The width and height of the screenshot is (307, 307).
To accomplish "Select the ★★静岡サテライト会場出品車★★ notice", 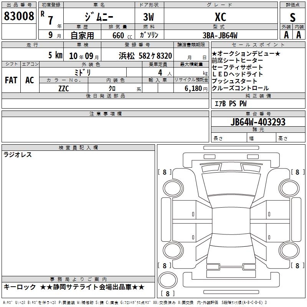I will point(92,287).
